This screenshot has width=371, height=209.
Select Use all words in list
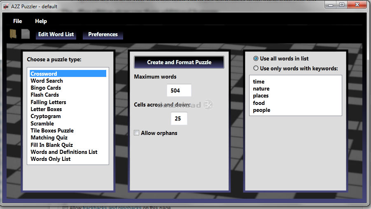tap(281, 58)
